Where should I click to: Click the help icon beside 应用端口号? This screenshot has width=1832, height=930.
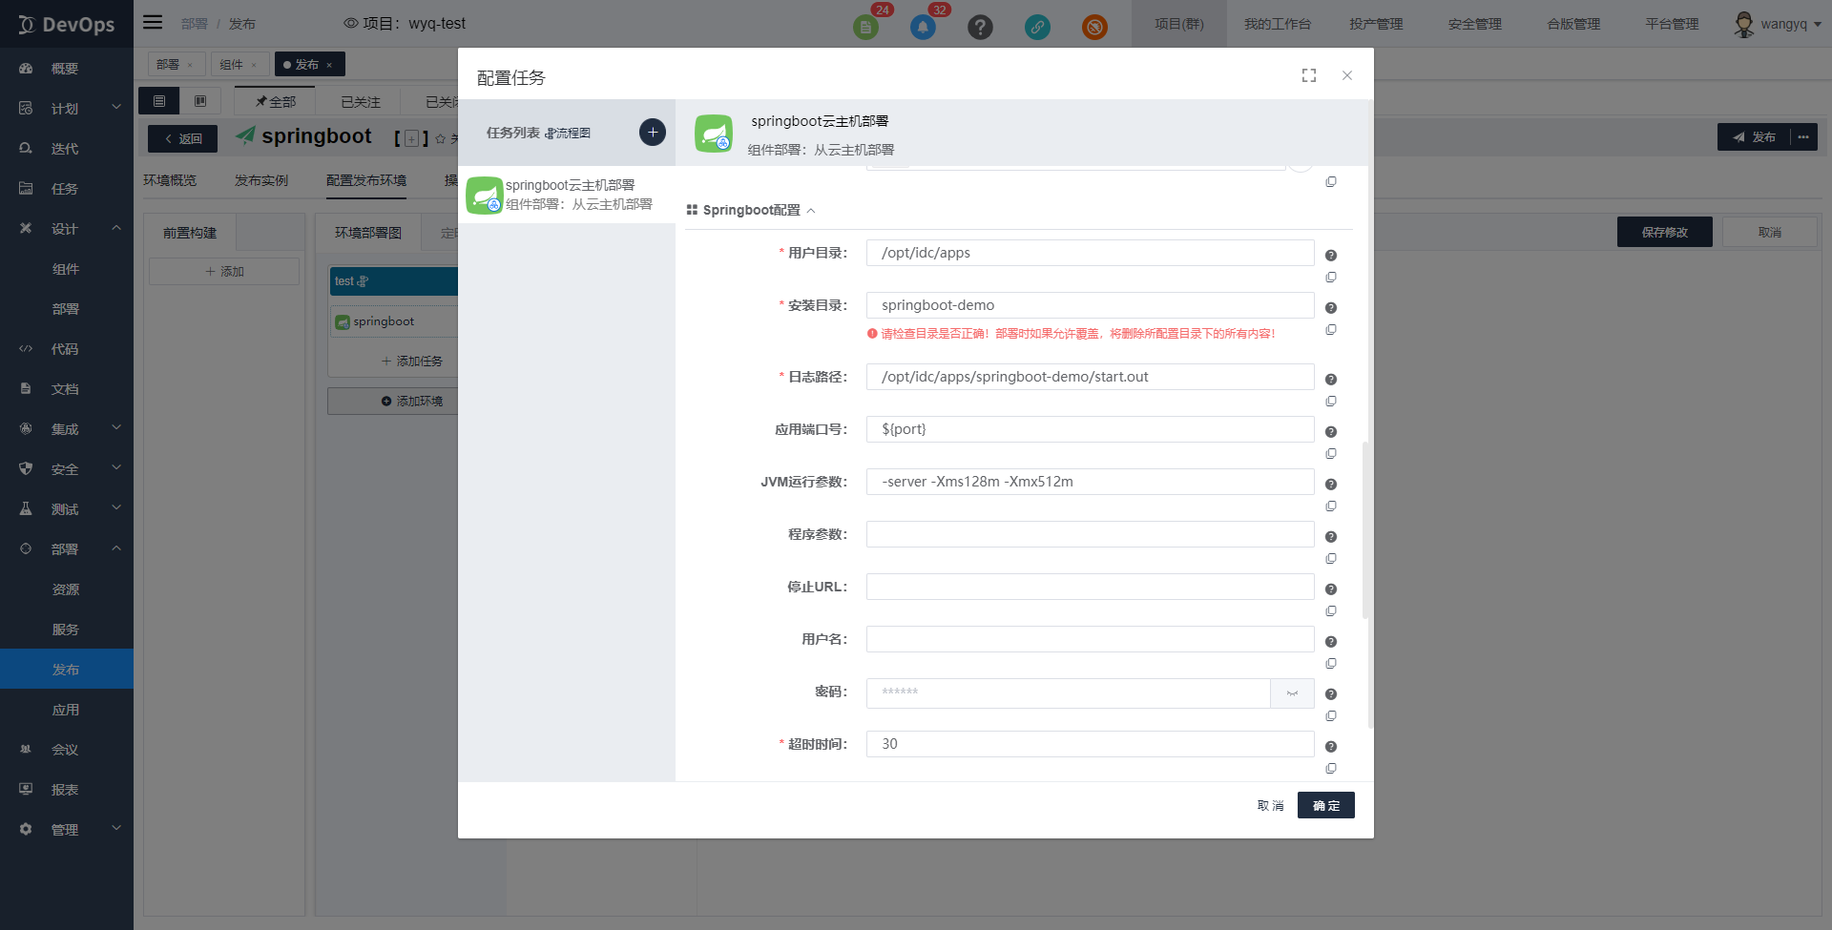click(1331, 431)
